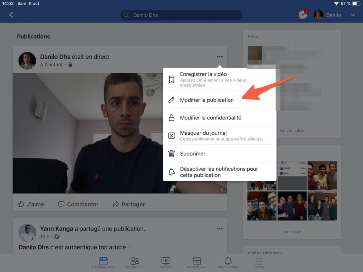363x272 pixels.
Task: Click the back arrow at top left
Action: click(x=10, y=15)
